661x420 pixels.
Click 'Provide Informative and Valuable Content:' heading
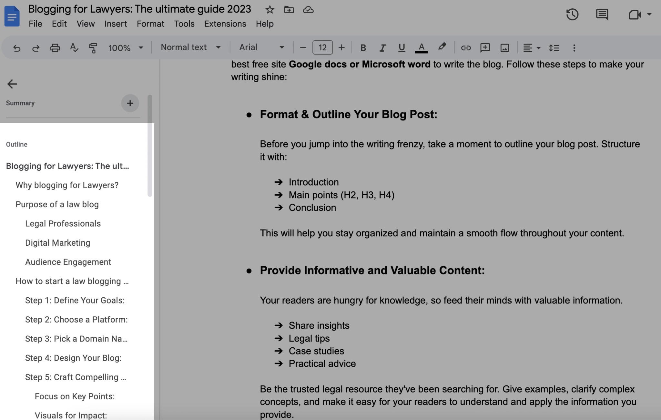point(372,270)
